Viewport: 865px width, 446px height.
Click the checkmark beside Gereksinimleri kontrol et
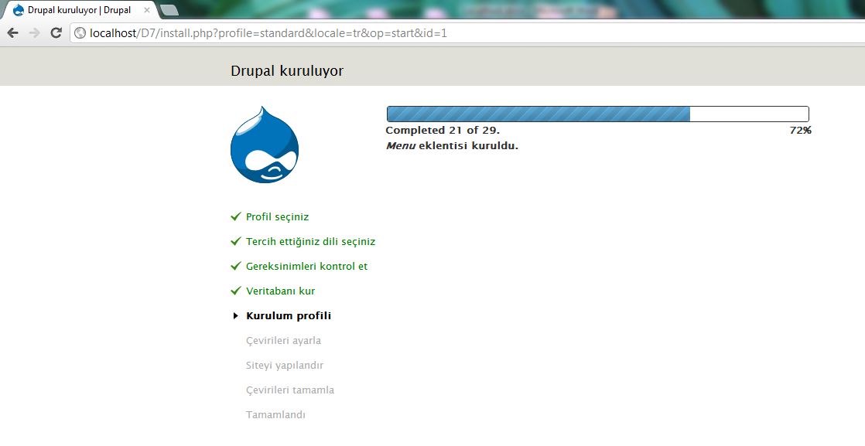[x=236, y=266]
